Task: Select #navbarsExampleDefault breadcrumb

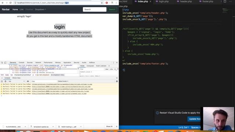Action: tap(23, 75)
